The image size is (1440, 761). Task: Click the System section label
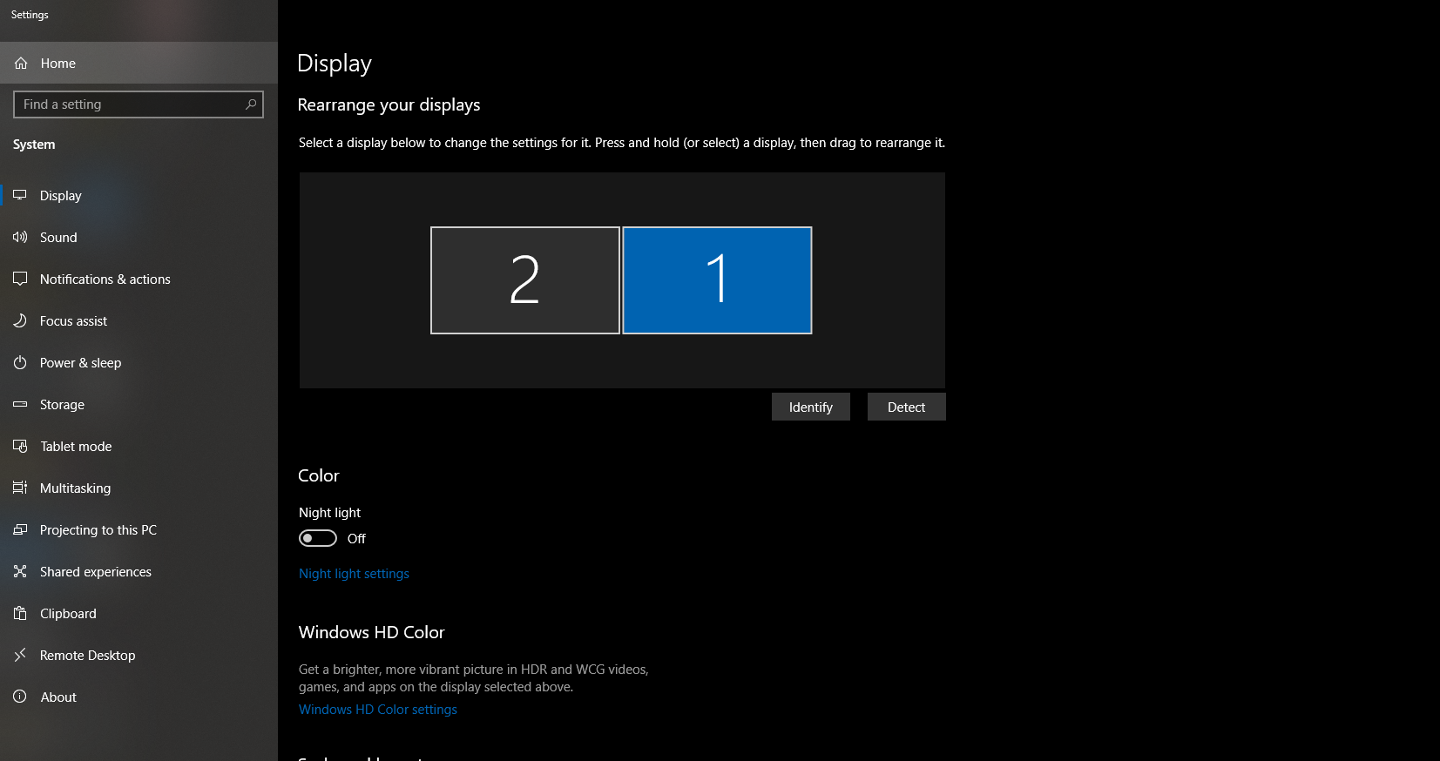click(34, 145)
